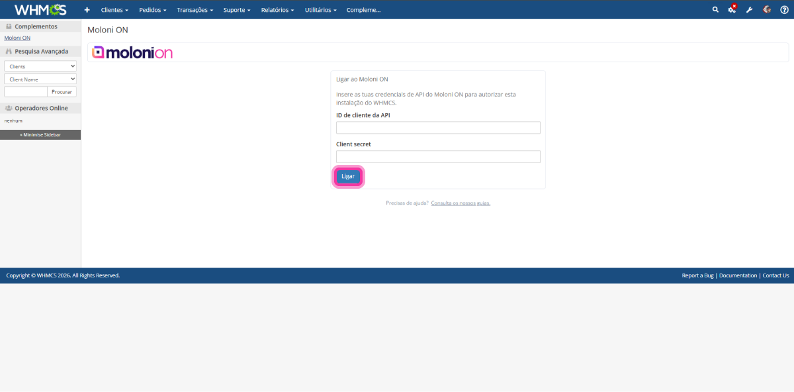Open the truncated Compleme... menu

[x=363, y=10]
